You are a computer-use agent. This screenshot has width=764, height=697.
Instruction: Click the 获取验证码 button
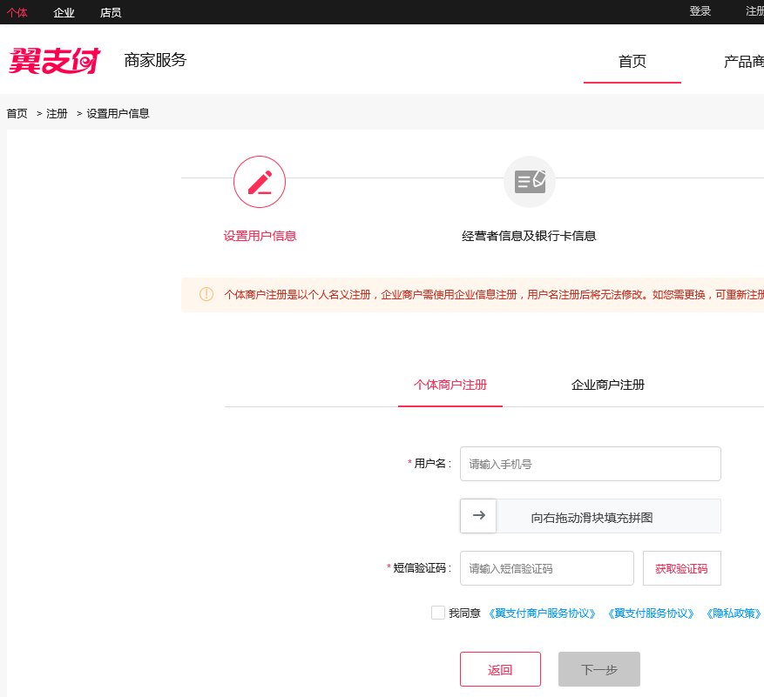681,568
